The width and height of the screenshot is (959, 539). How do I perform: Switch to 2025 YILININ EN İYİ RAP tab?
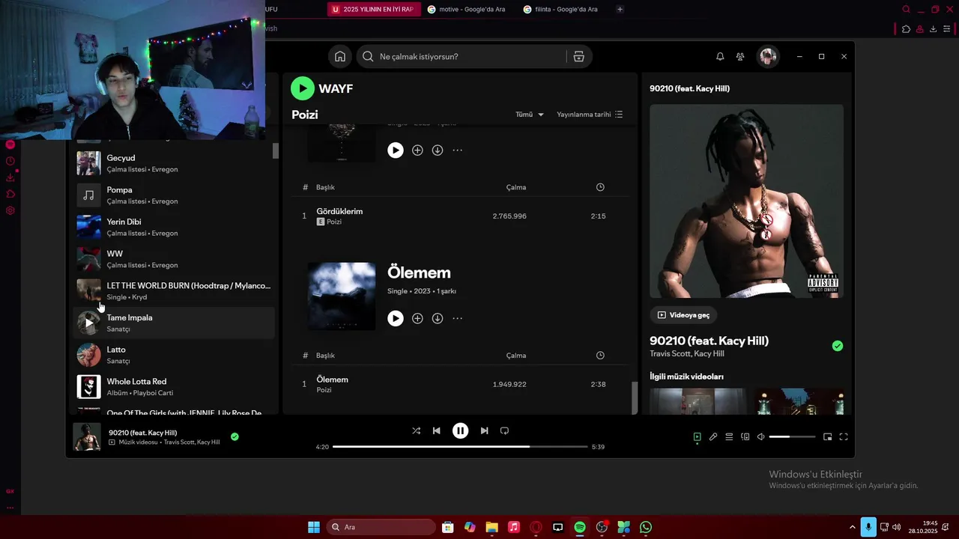[373, 9]
